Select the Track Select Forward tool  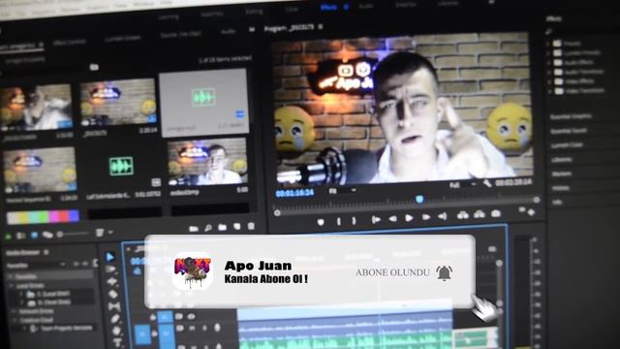coord(111,270)
